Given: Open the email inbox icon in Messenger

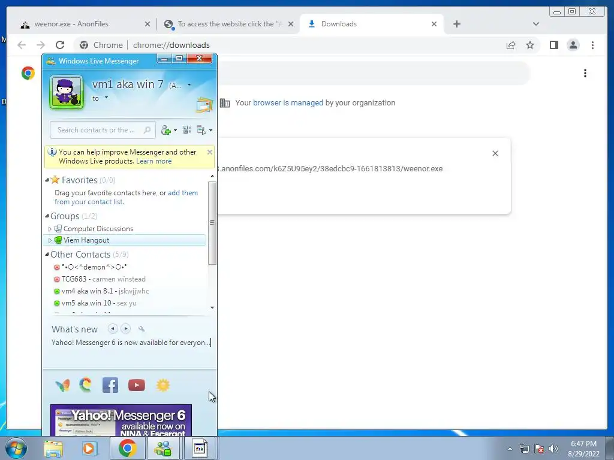Looking at the screenshot, I should point(204,104).
